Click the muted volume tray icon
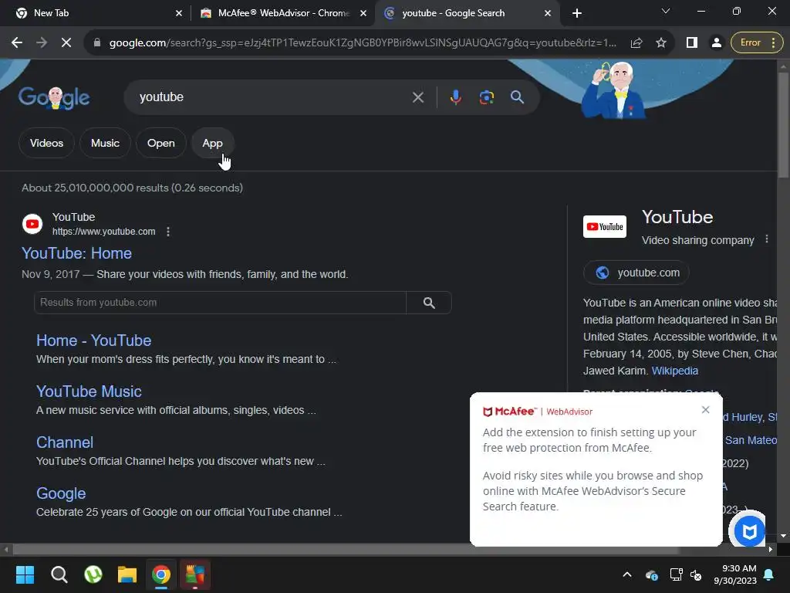Image resolution: width=790 pixels, height=593 pixels. (696, 574)
